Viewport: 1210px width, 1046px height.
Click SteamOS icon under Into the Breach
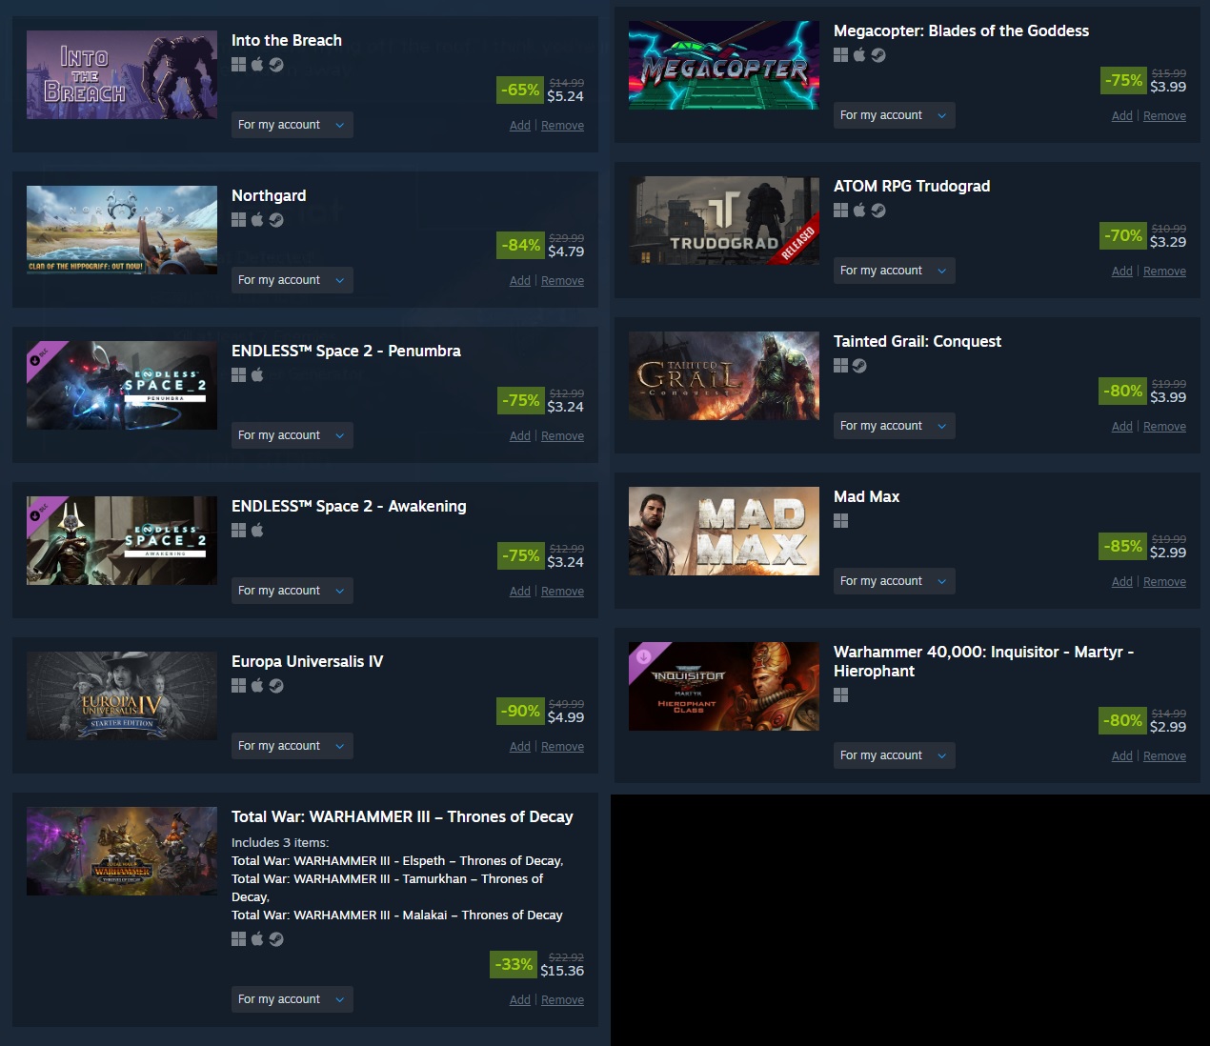[276, 65]
